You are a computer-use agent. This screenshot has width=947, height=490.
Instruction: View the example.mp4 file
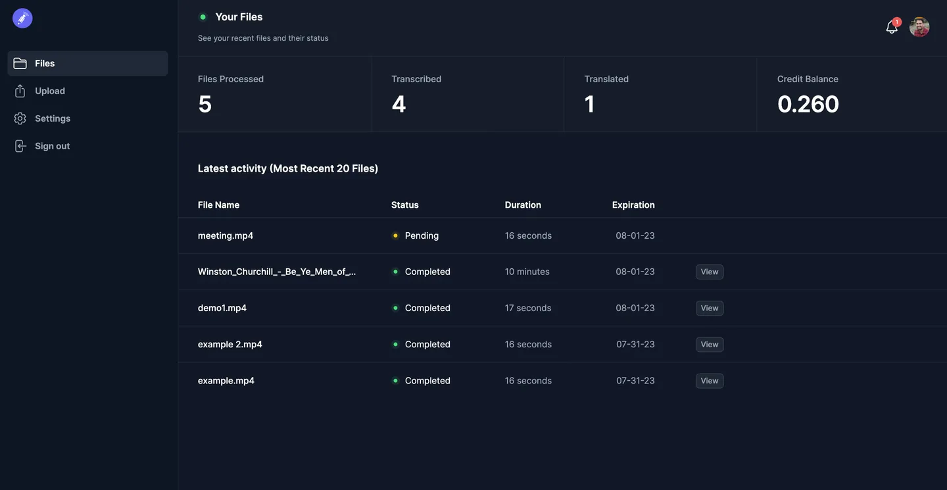(x=710, y=381)
